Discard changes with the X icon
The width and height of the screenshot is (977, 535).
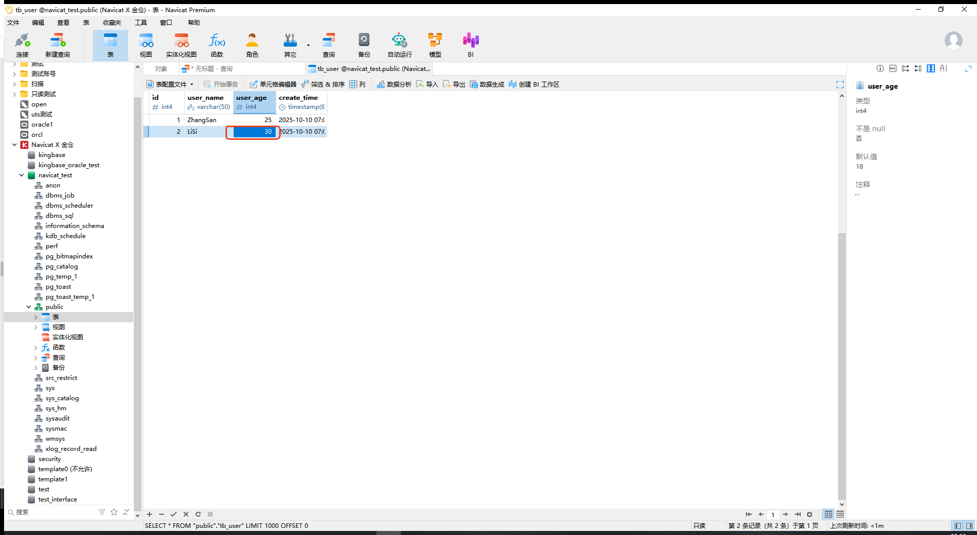[186, 514]
